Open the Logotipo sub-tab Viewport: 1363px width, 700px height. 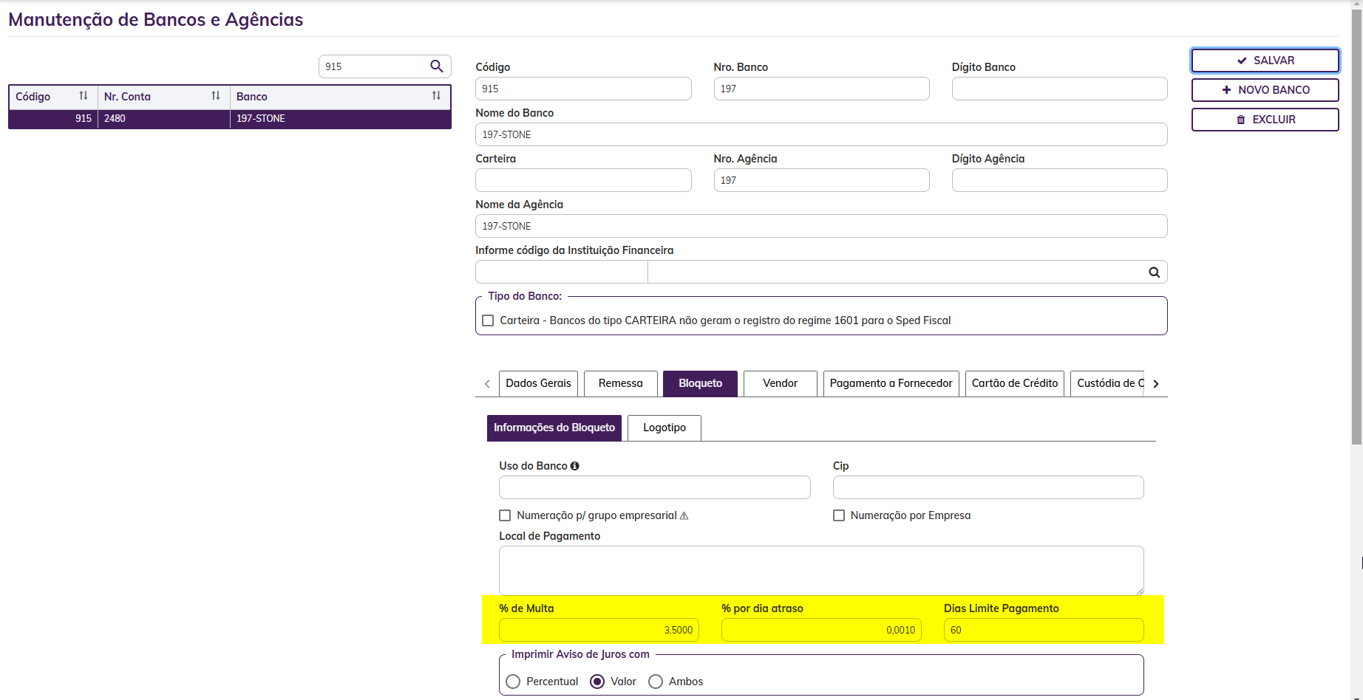664,428
